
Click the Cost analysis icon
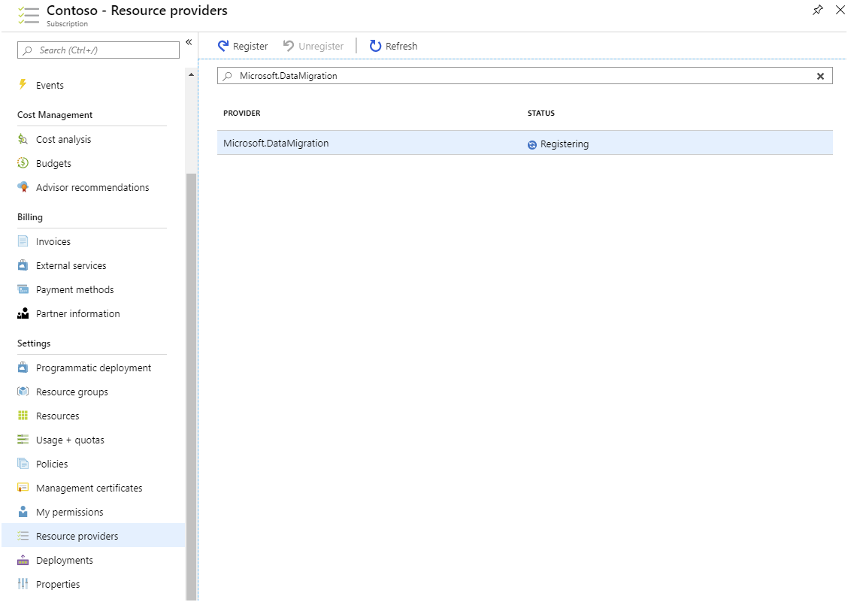coord(23,139)
